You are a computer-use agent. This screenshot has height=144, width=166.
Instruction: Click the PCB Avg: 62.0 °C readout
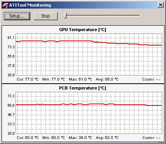(107, 137)
